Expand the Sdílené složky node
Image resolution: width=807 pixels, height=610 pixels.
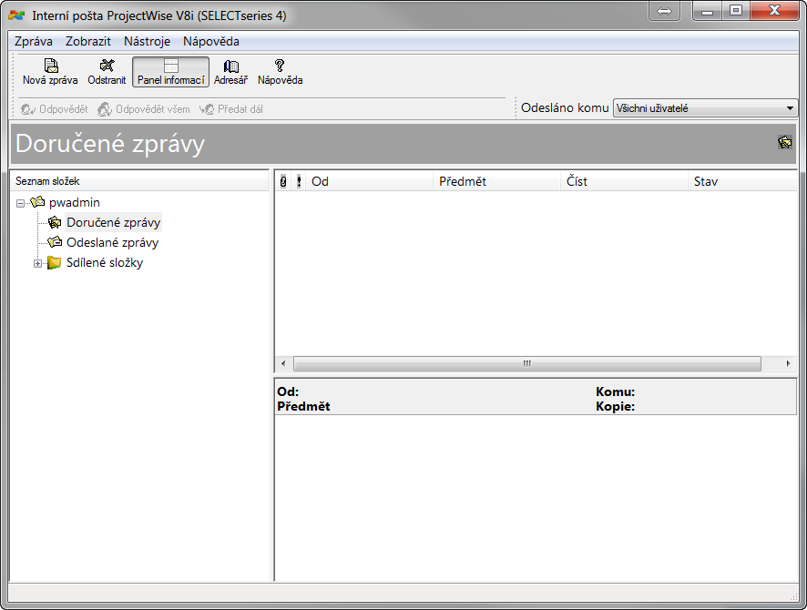click(x=37, y=263)
